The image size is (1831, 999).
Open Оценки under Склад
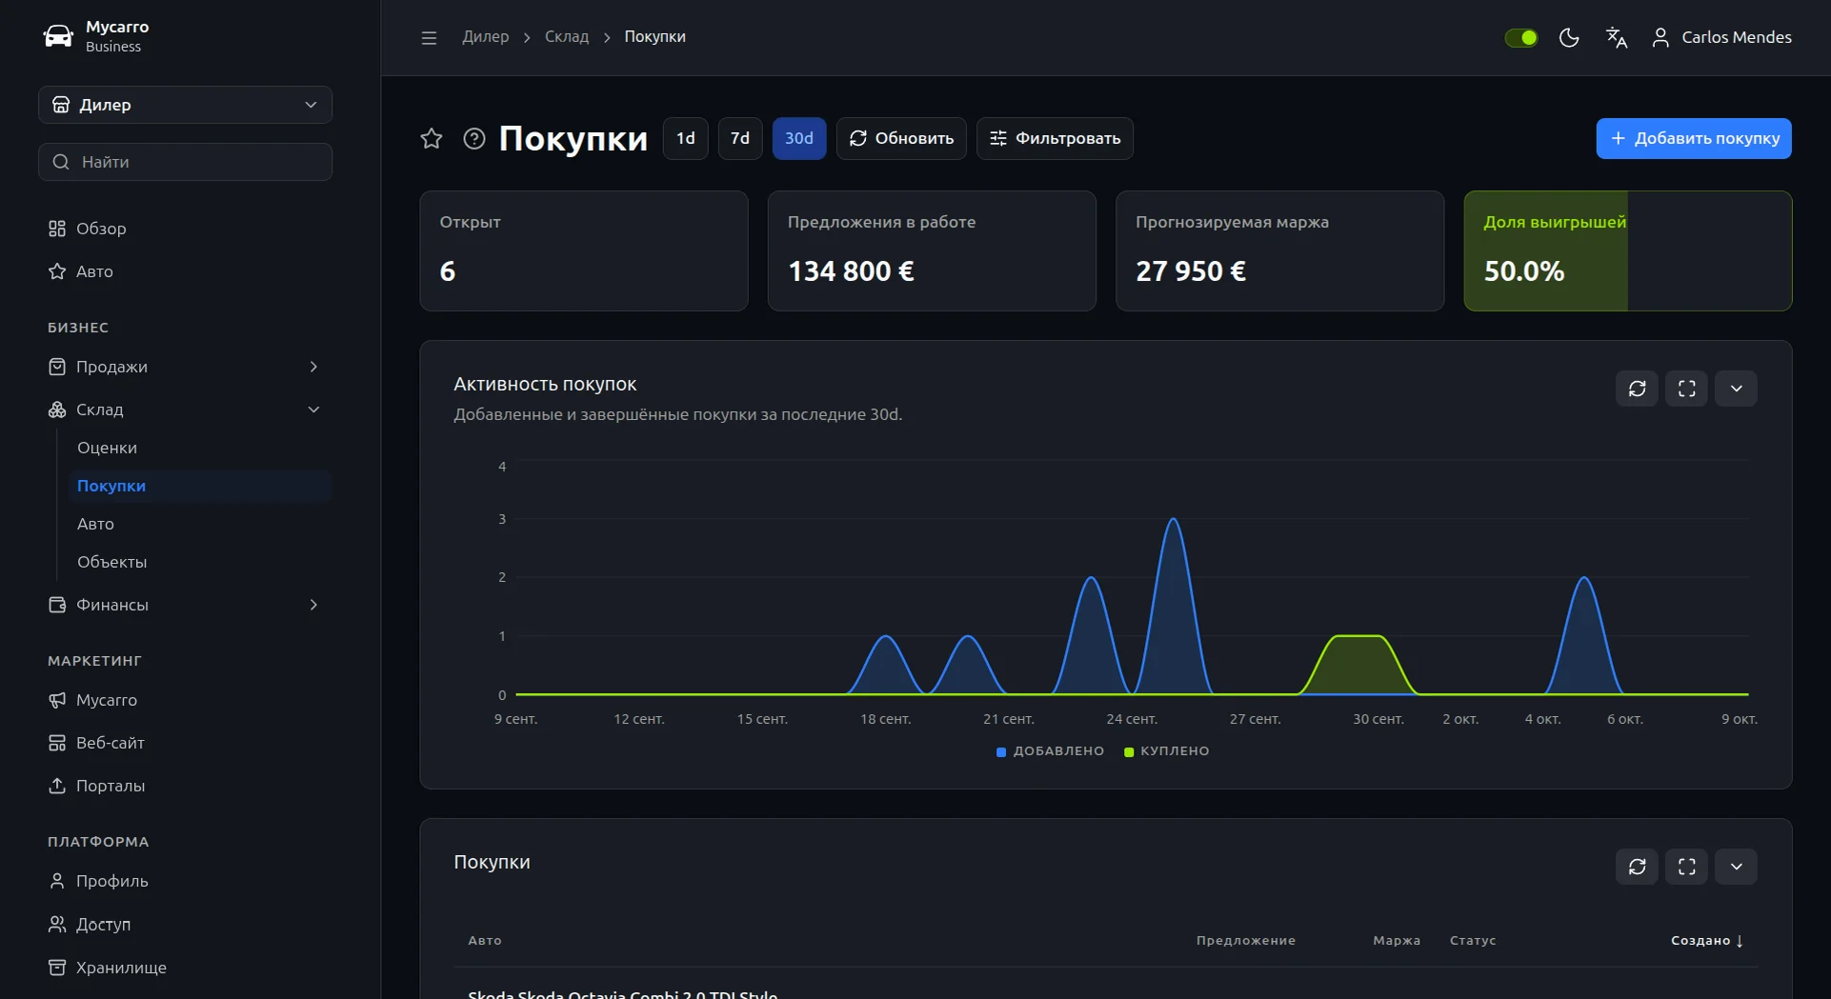tap(200, 448)
